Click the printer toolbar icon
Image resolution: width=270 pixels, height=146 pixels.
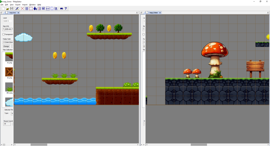tap(61, 8)
